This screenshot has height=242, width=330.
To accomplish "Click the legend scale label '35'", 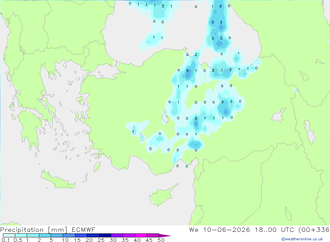I will 125,240.
